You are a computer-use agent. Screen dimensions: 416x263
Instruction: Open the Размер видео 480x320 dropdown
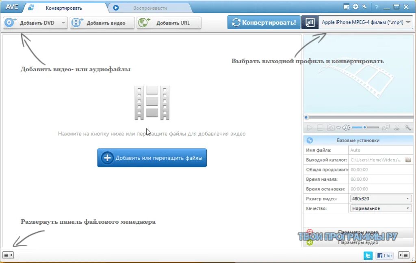(x=381, y=199)
